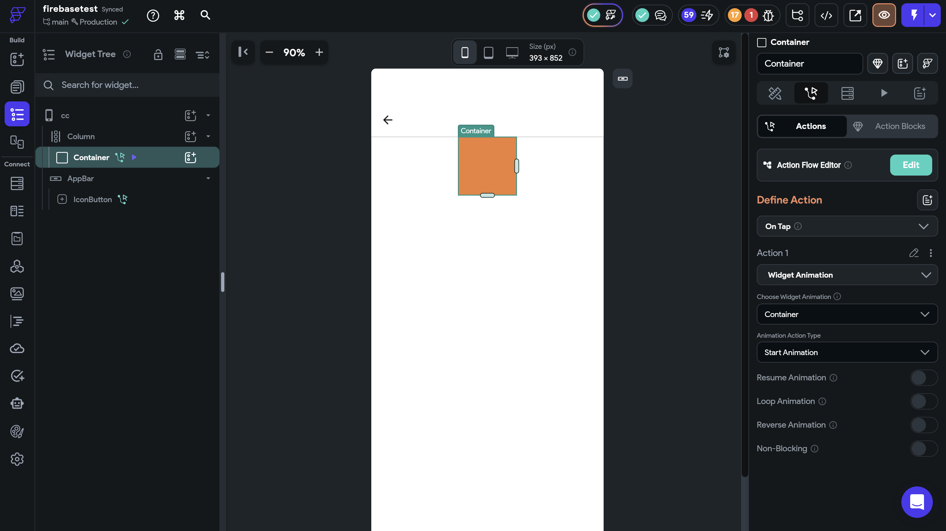Image resolution: width=946 pixels, height=531 pixels.
Task: Click Edit for Action Flow Editor
Action: (911, 165)
